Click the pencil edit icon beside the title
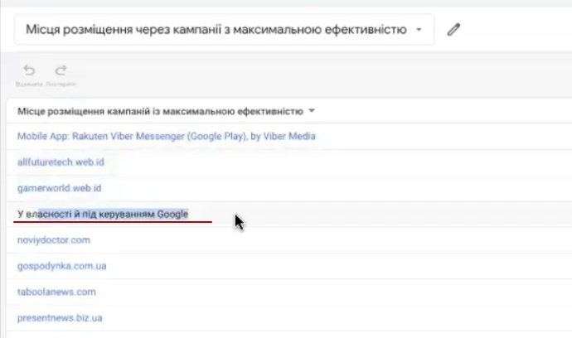This screenshot has height=338, width=572. 453,30
